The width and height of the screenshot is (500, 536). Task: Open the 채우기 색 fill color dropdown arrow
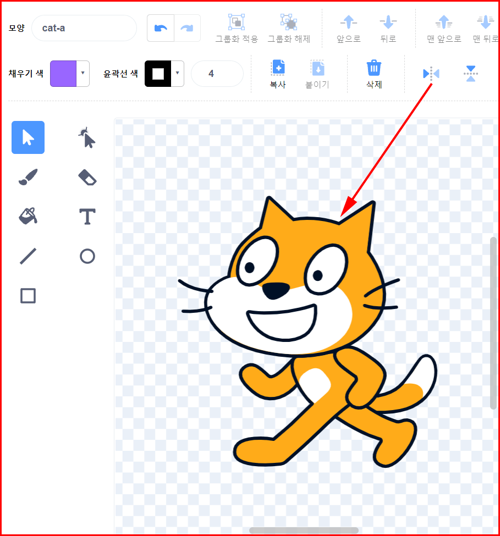(x=83, y=73)
